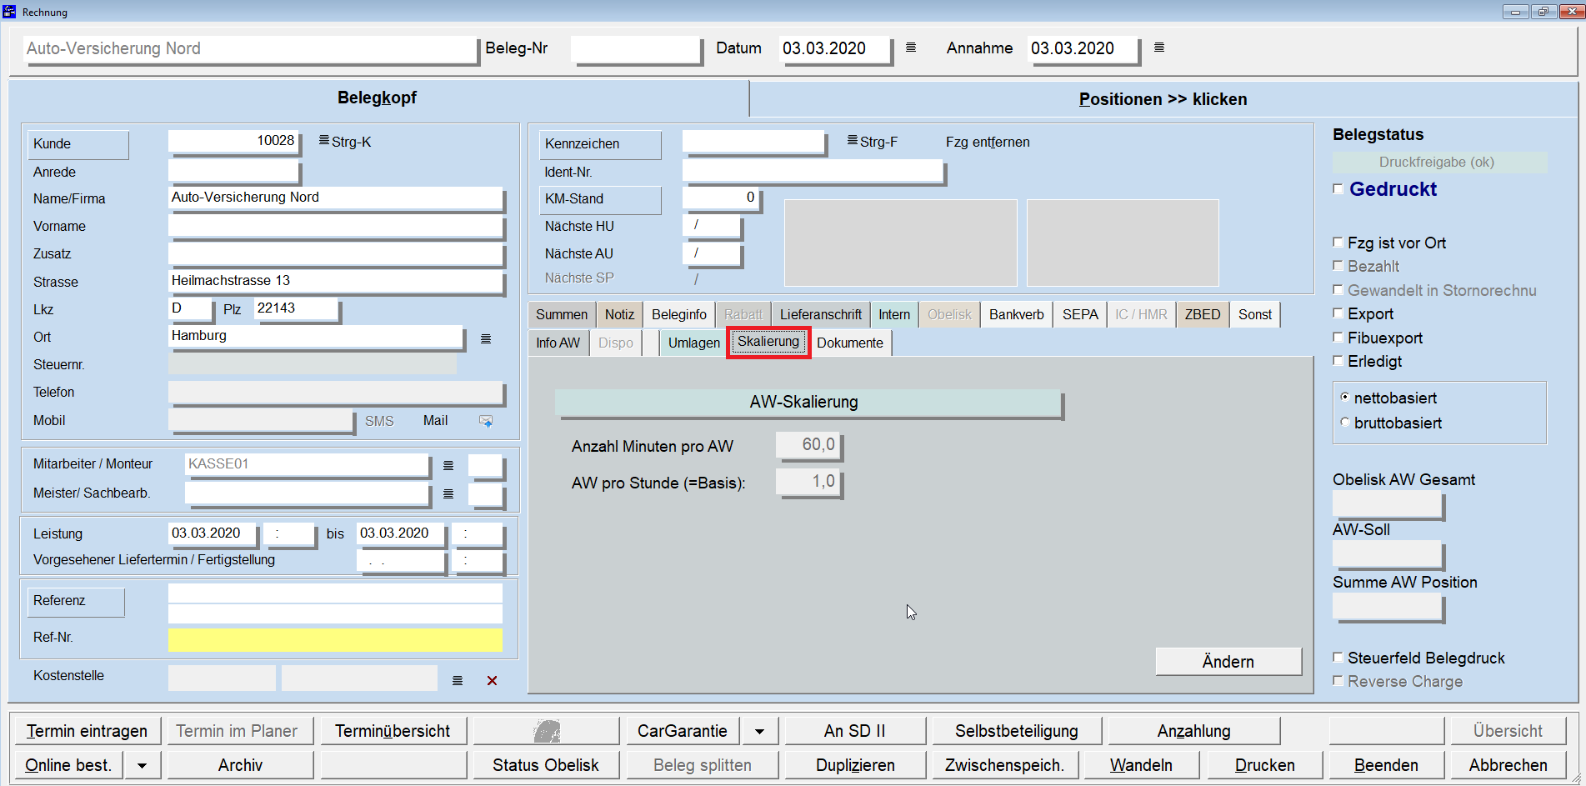Select the Skalierung tab
The image size is (1586, 786).
pos(768,342)
